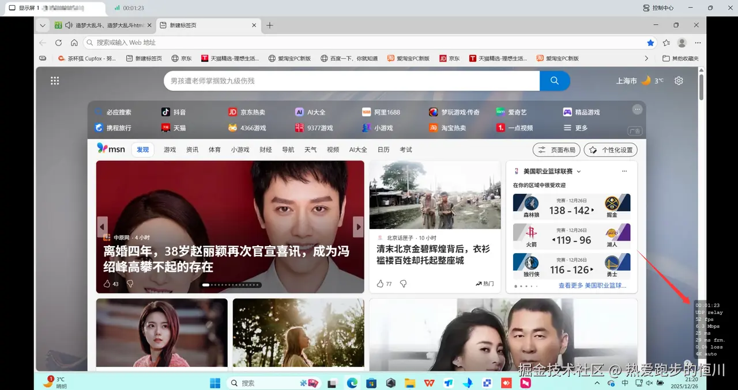
Task: Click the Bing search magnifier button
Action: 554,81
